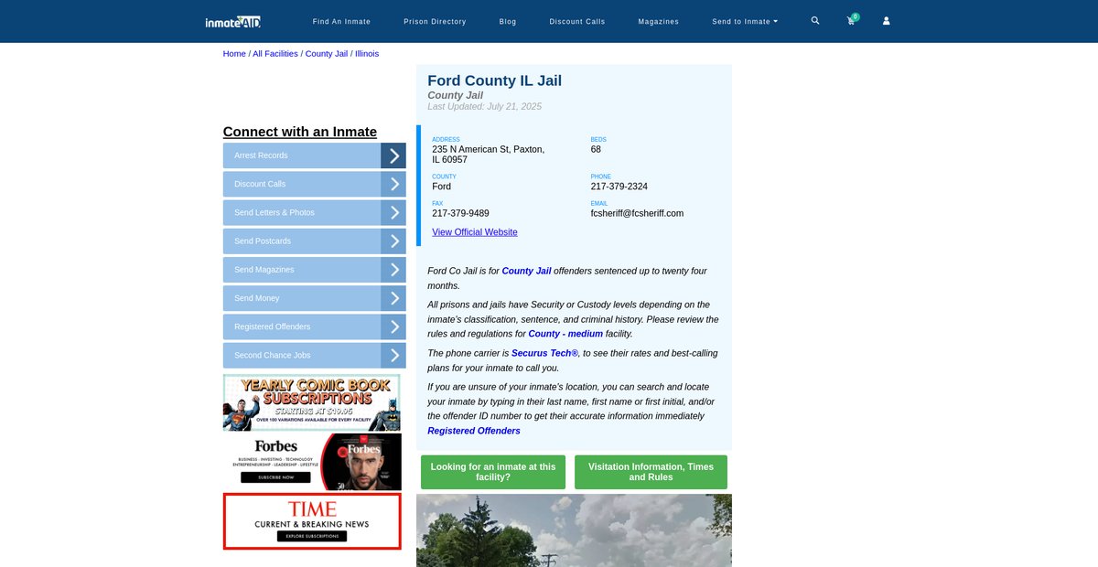
Task: Open the search magnifier icon
Action: (x=815, y=20)
